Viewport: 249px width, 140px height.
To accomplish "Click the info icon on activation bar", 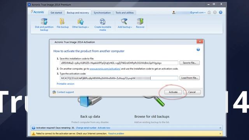I will point(33,128).
